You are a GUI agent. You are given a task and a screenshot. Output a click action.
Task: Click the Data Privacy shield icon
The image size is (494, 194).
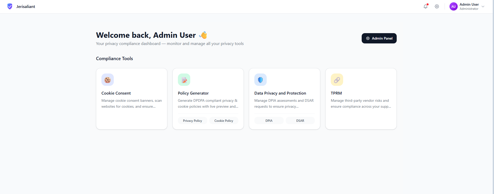pos(261,80)
